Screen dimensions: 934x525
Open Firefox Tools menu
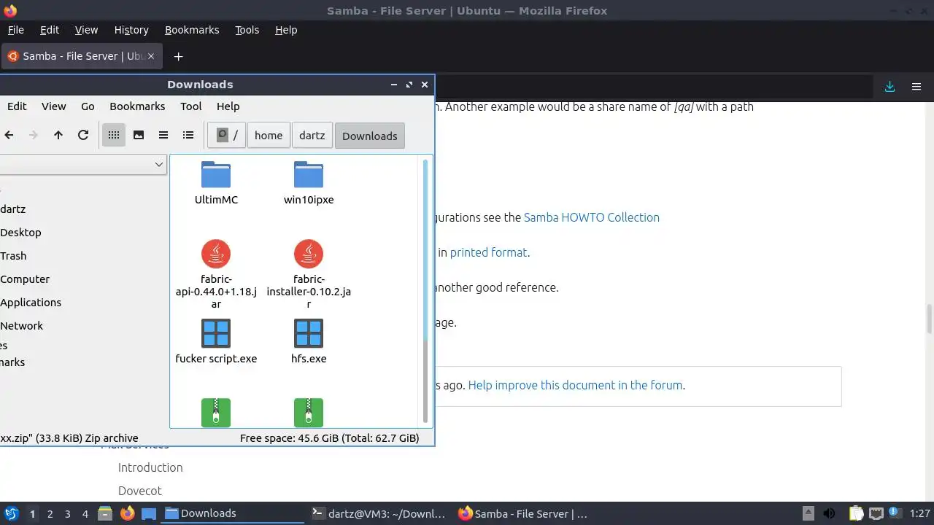coord(247,30)
